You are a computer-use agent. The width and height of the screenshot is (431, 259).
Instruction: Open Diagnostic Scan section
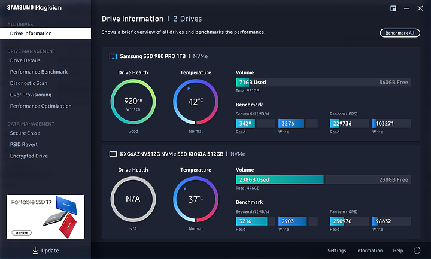[29, 83]
